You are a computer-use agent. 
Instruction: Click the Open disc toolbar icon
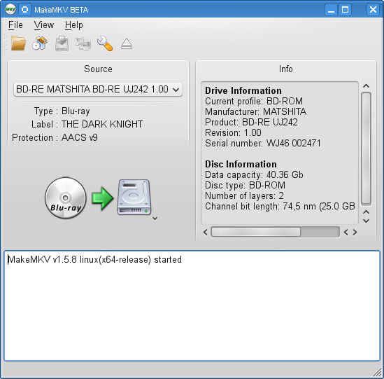[x=40, y=43]
